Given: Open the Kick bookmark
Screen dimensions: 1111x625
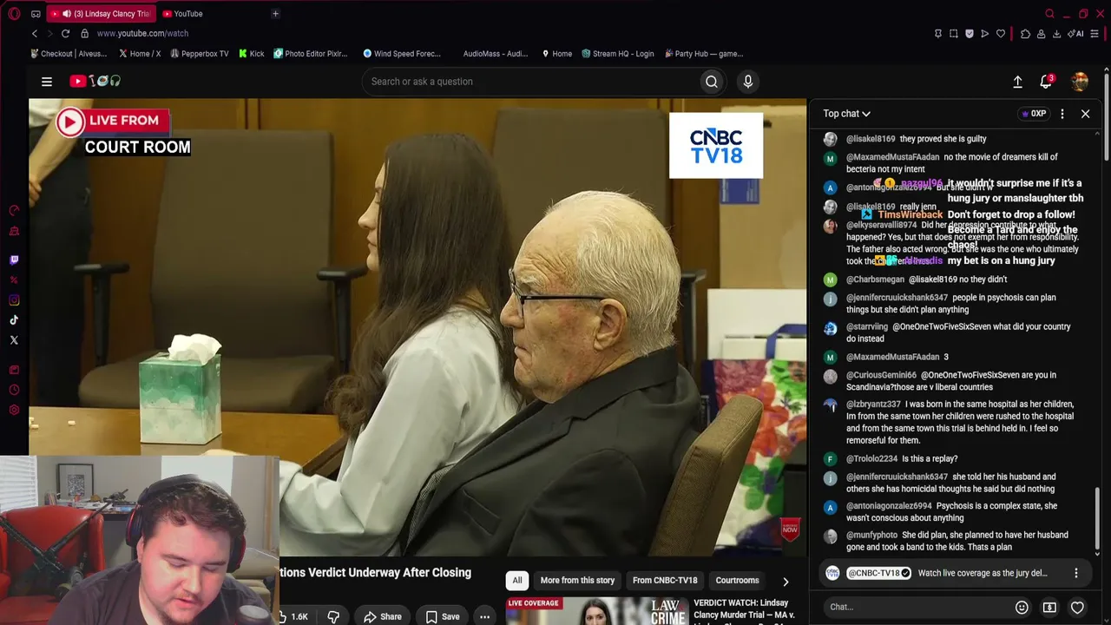Looking at the screenshot, I should (x=251, y=54).
